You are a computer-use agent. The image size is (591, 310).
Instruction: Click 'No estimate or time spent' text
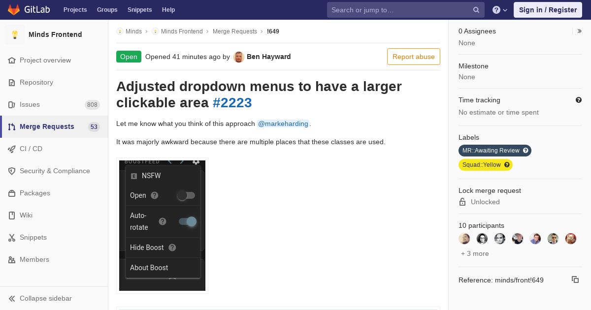(x=498, y=112)
